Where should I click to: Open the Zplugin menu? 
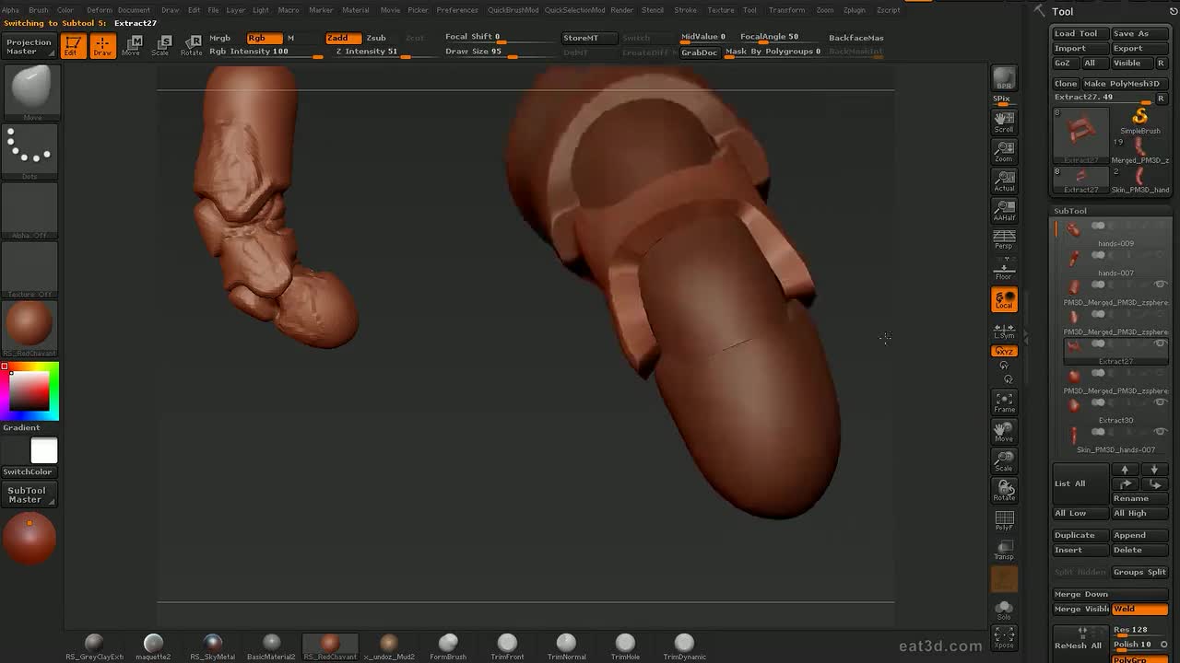[x=855, y=10]
